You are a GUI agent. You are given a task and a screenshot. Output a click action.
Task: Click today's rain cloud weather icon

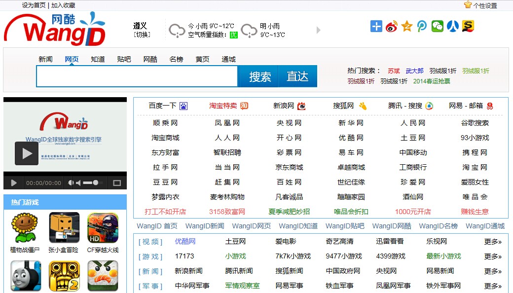pyautogui.click(x=177, y=31)
